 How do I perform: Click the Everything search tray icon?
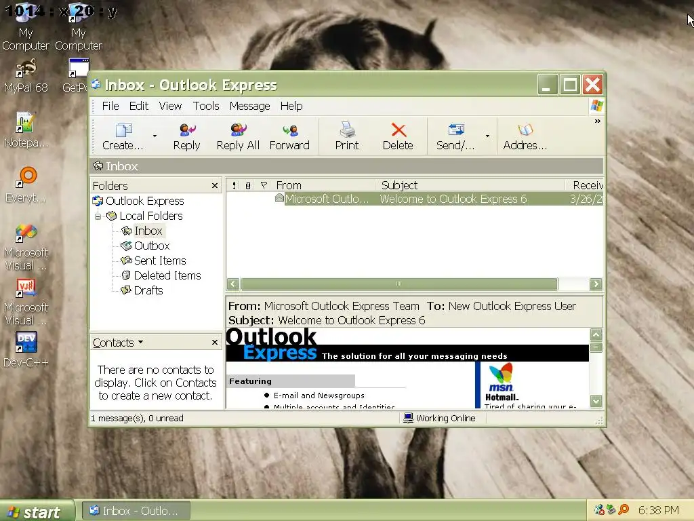tap(624, 510)
